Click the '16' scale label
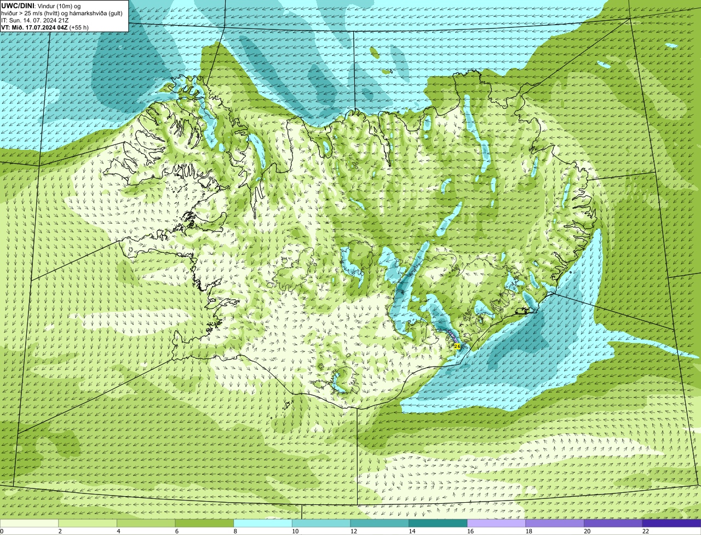This screenshot has height=535, width=701. pos(470,531)
